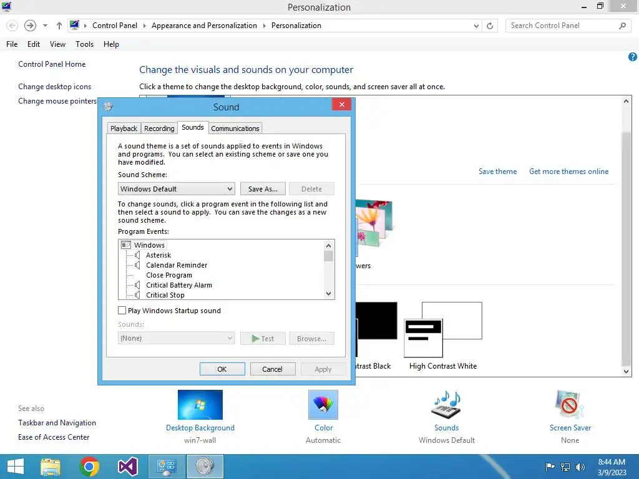Viewport: 639px width, 479px height.
Task: Collapse the Windows program events node
Action: point(126,244)
